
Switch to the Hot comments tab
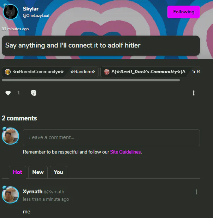tap(17, 172)
